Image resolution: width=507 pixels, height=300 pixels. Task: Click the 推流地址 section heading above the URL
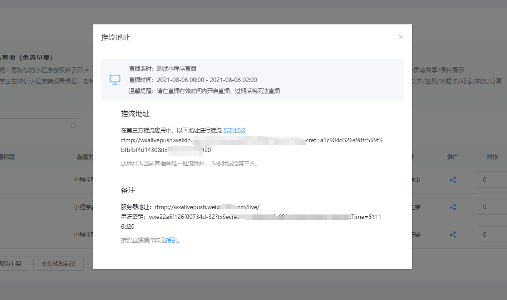pyautogui.click(x=135, y=114)
